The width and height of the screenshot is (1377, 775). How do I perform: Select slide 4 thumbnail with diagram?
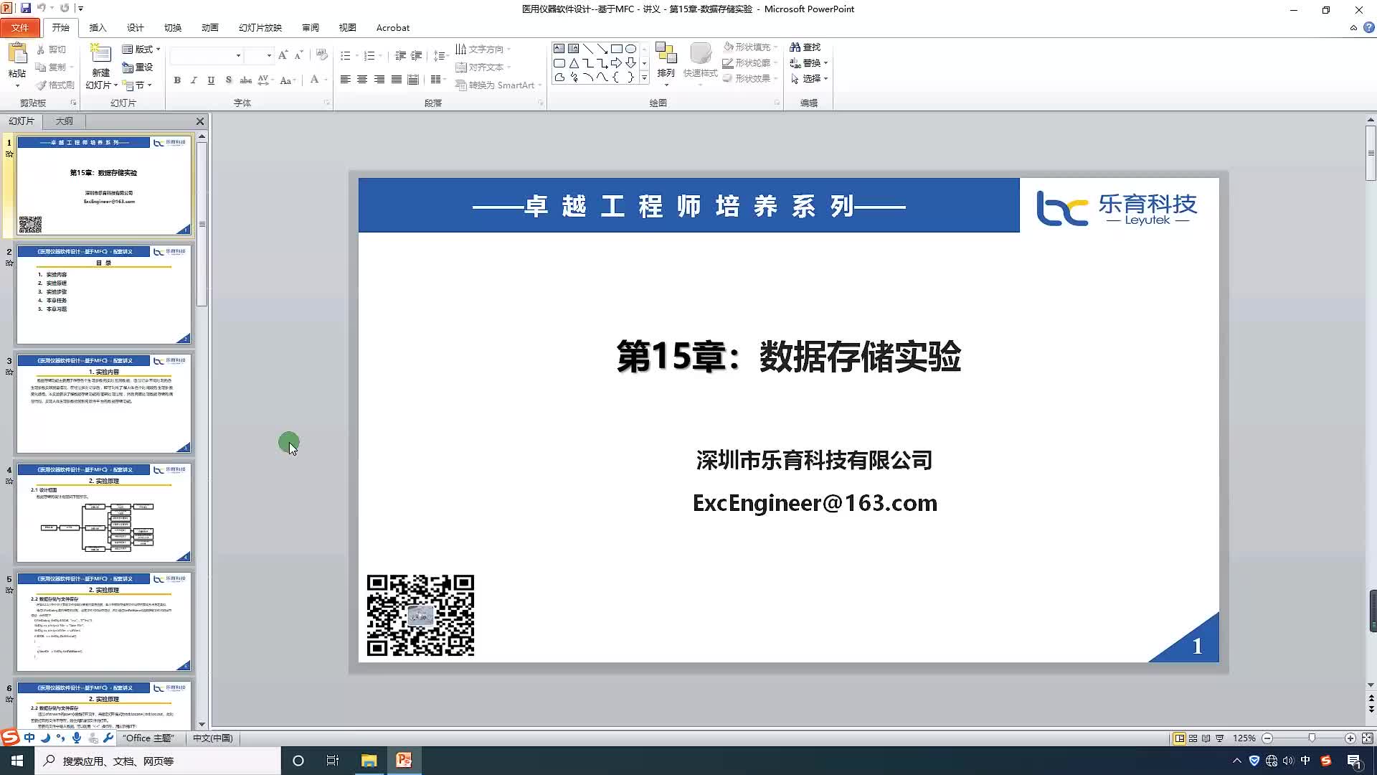coord(104,512)
